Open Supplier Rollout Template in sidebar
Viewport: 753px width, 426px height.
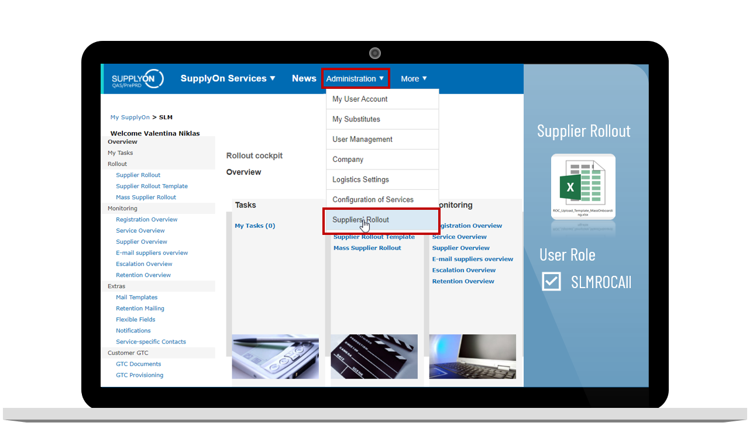(152, 186)
